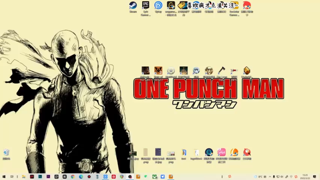Launch the Epic Games Launcher shortcut

(x=146, y=8)
